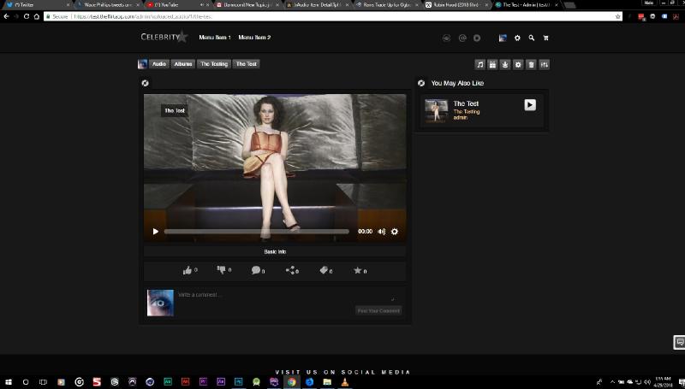Click the tag icon below the player

[x=325, y=270]
